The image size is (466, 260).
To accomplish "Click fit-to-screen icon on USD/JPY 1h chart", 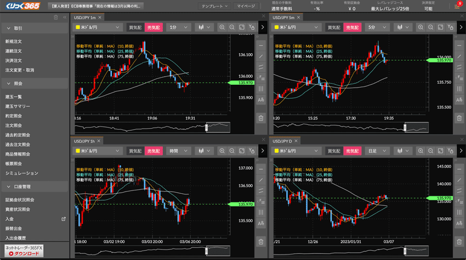I will point(242,150).
